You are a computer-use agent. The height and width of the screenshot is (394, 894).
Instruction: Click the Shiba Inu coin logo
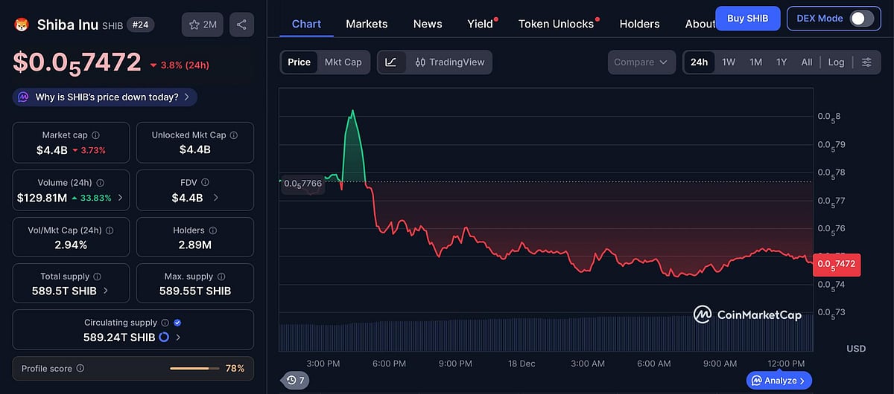22,25
